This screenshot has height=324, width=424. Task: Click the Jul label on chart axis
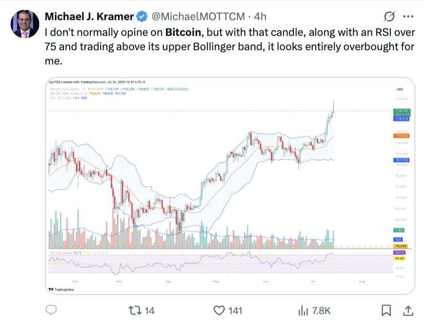pyautogui.click(x=314, y=282)
